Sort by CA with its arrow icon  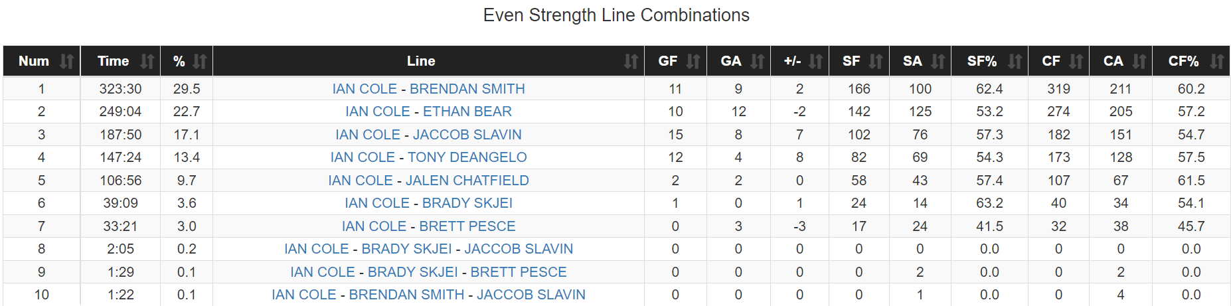[x=1139, y=62]
